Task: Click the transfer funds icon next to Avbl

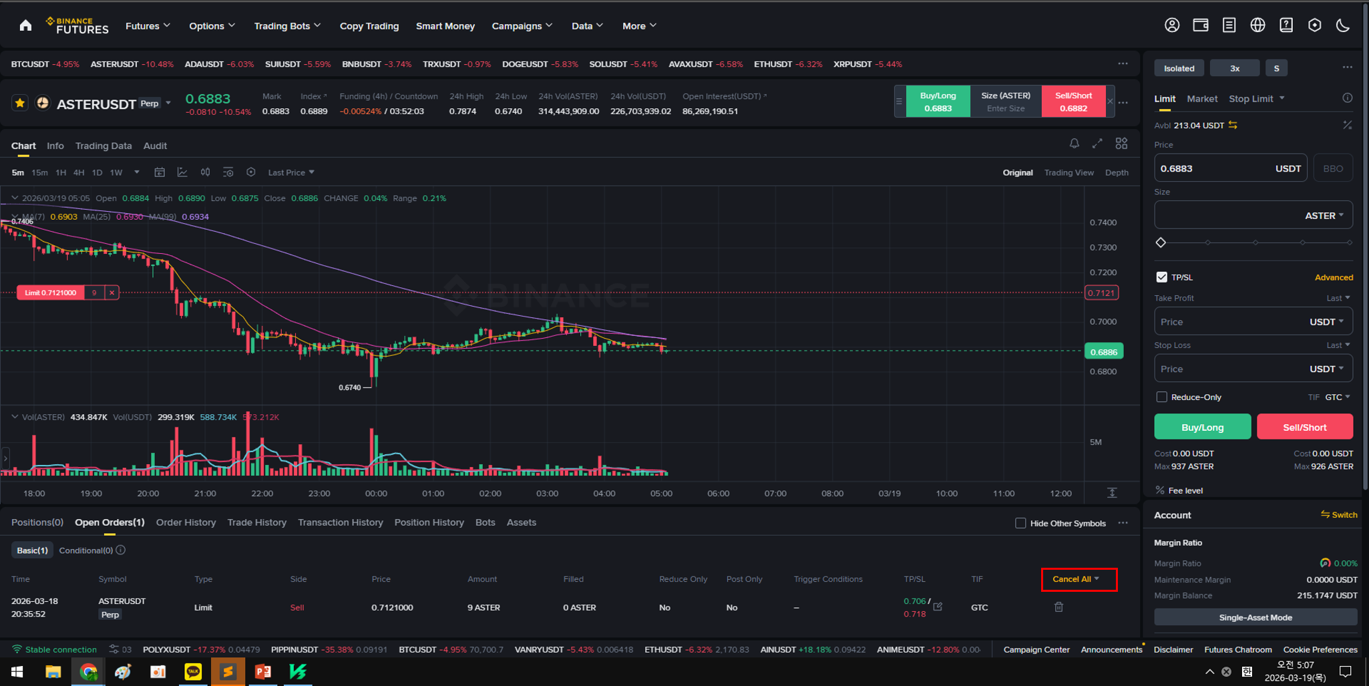Action: point(1233,125)
